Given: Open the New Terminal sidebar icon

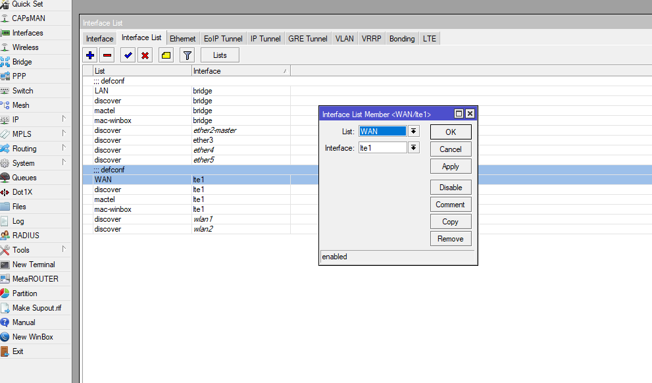Looking at the screenshot, I should click(5, 265).
